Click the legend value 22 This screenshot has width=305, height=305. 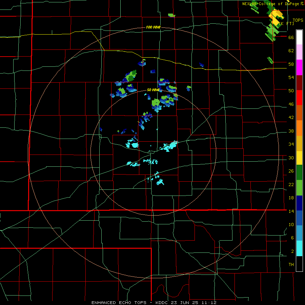click(x=291, y=185)
